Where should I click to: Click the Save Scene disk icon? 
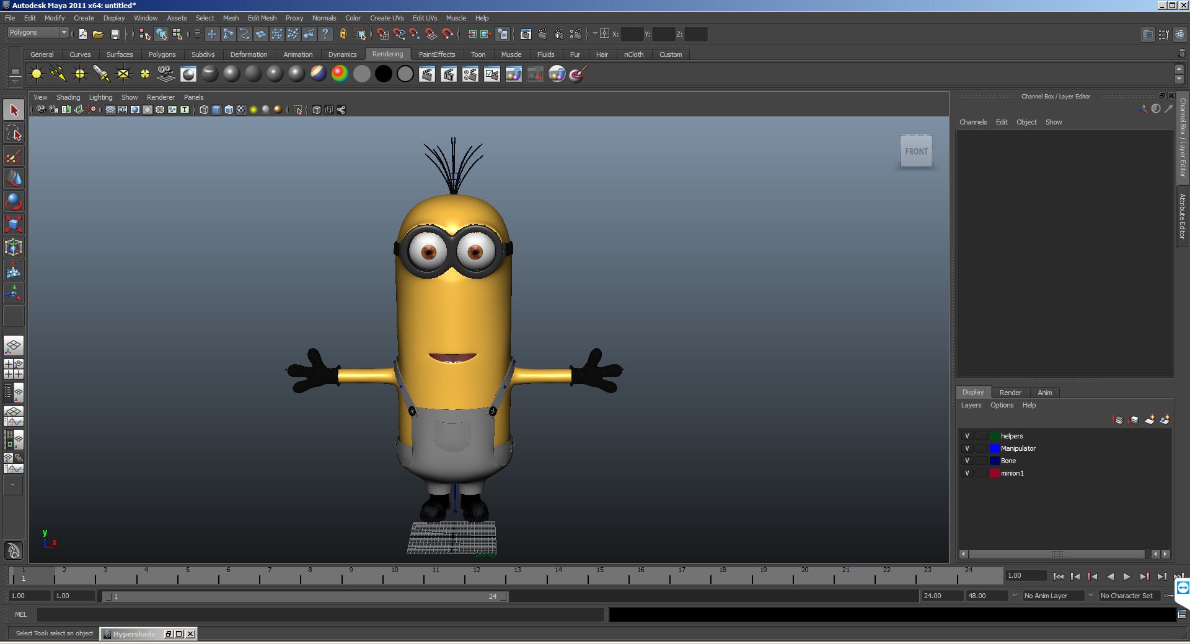[115, 34]
